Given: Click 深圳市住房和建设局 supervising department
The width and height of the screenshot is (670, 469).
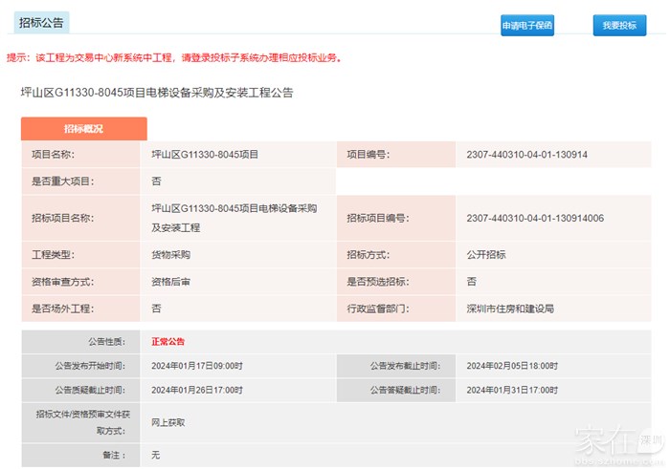Looking at the screenshot, I should 510,309.
